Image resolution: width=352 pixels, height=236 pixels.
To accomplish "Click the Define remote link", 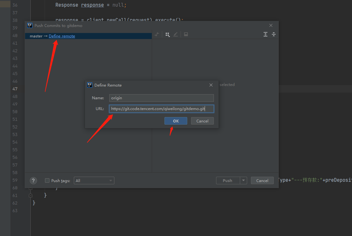I will (62, 36).
